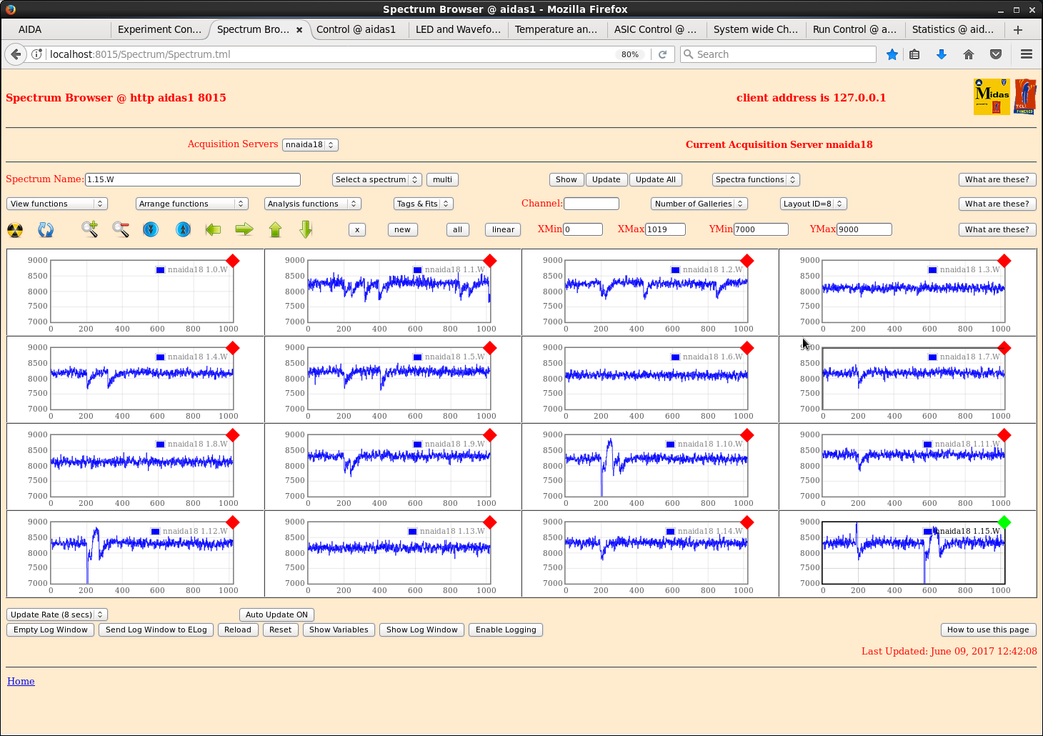Click the blue down-chevrons circle icon
Viewport: 1043px width, 736px height.
[x=151, y=229]
